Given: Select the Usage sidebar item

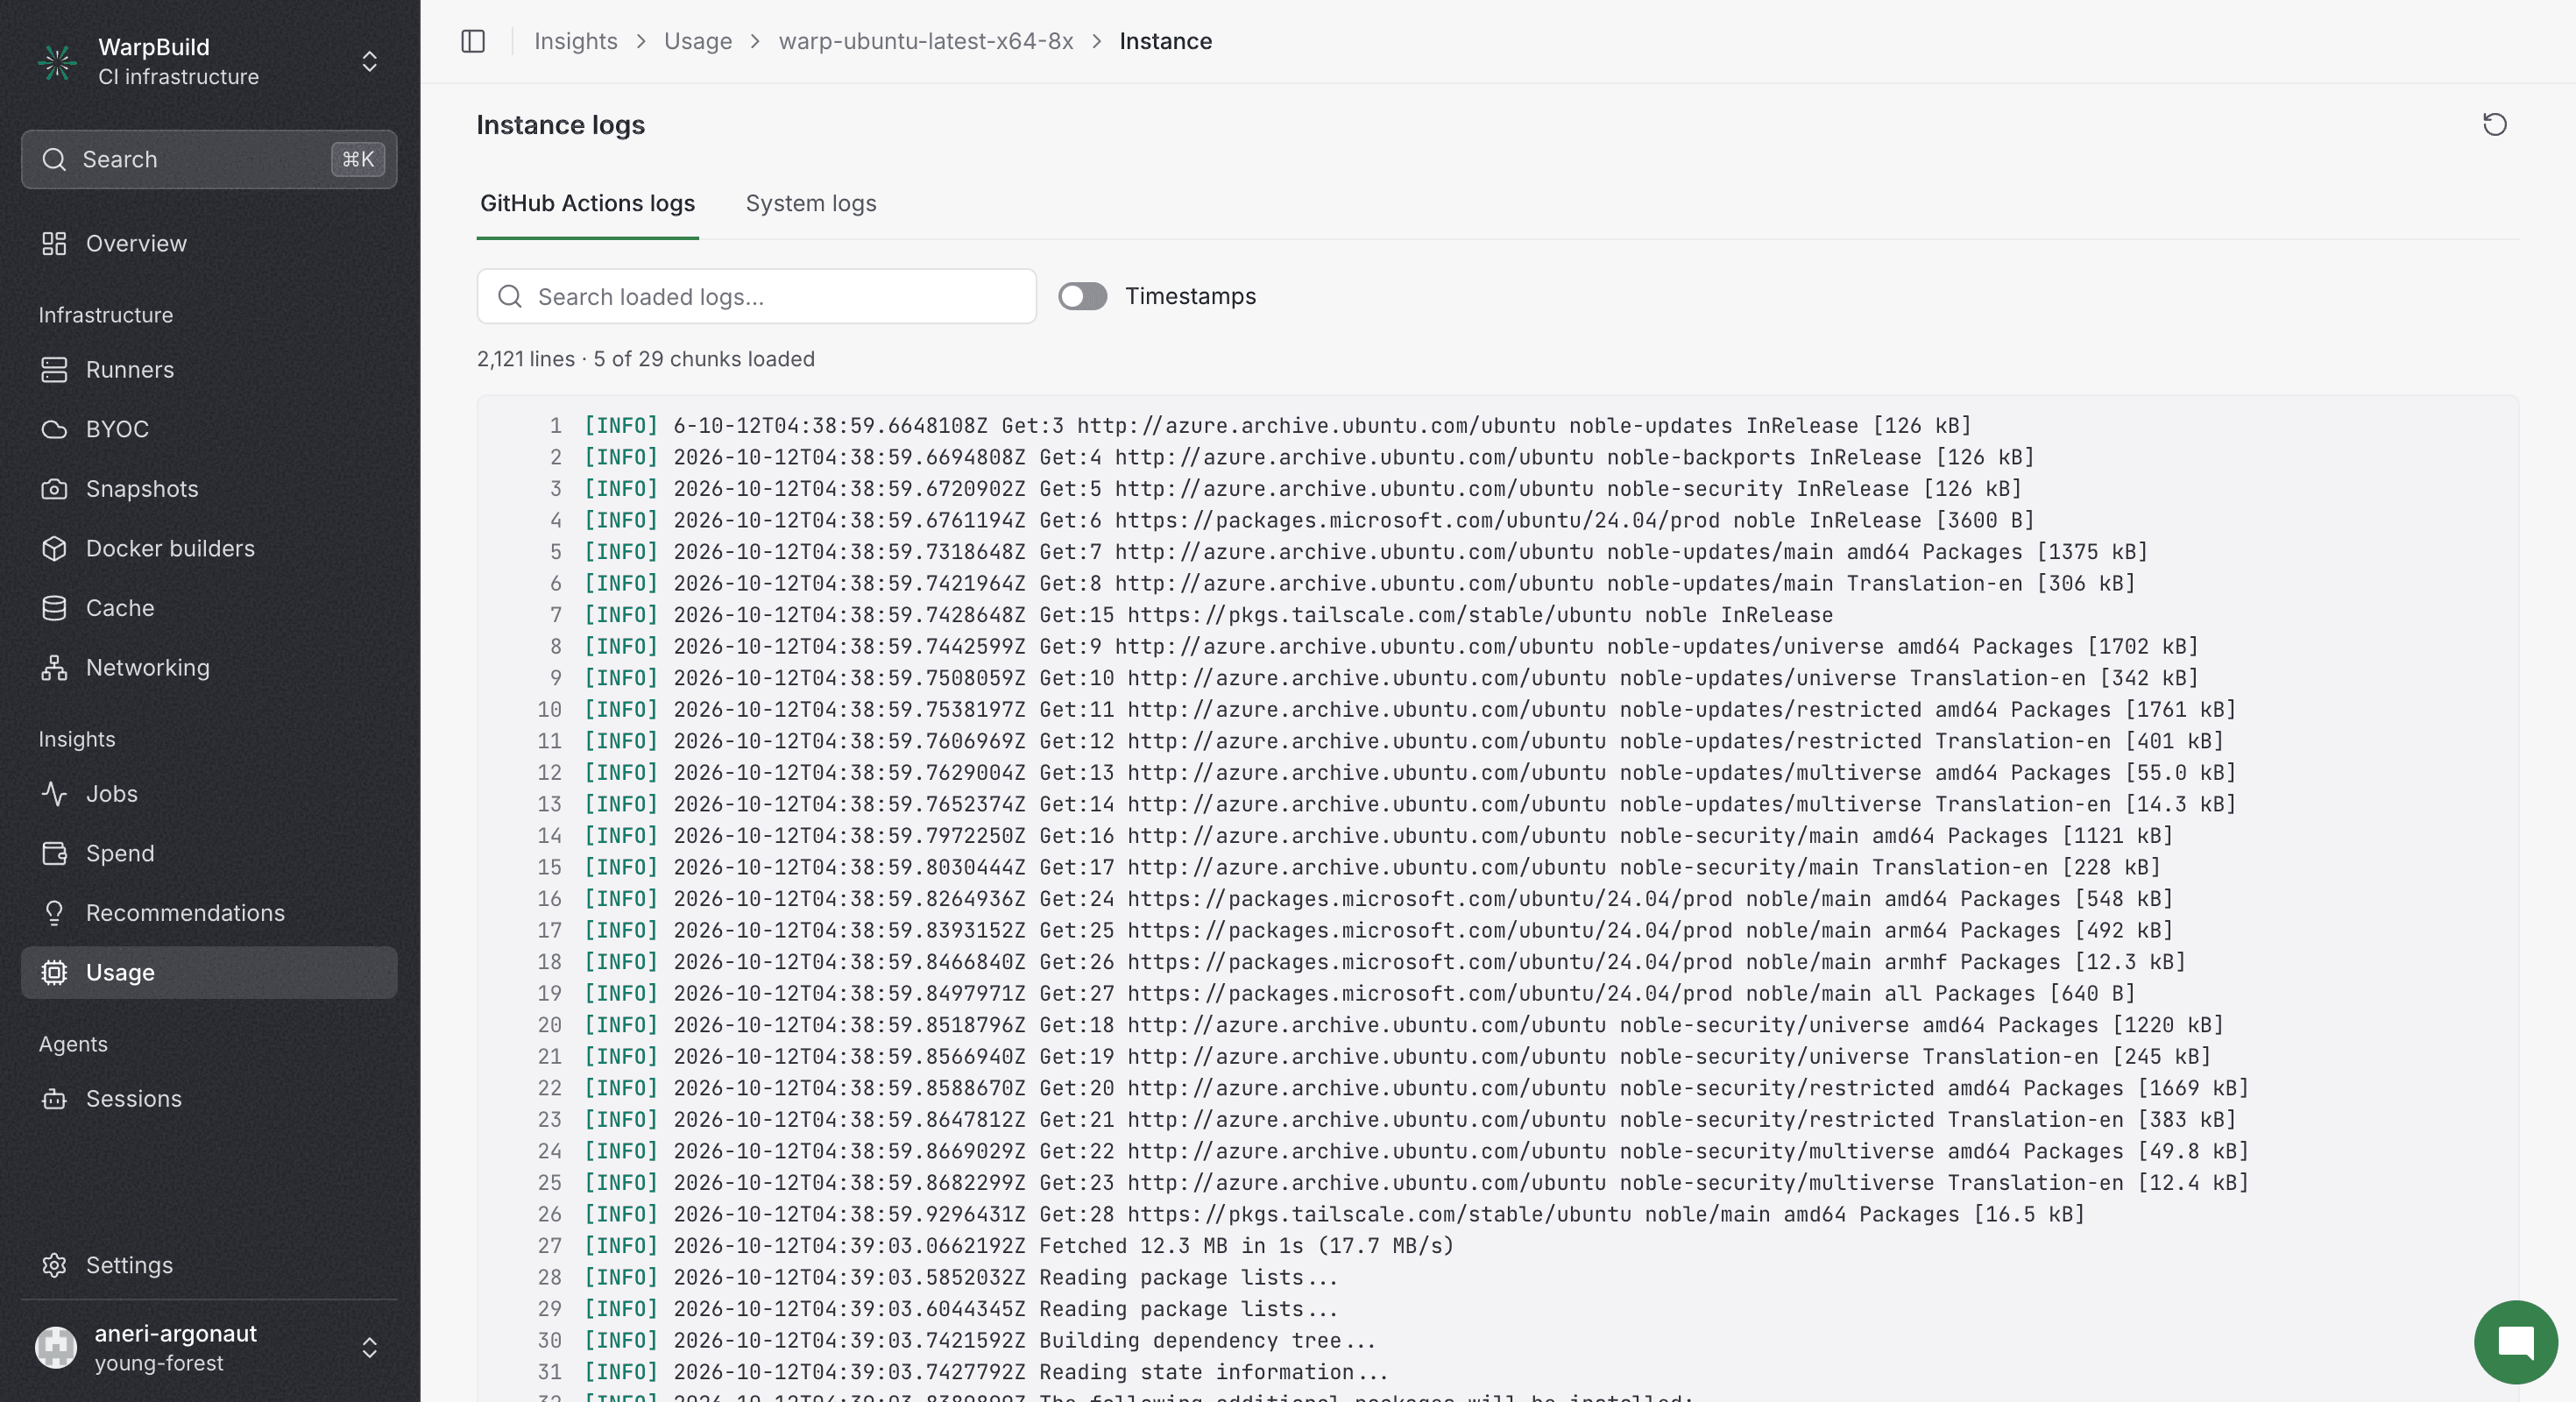Looking at the screenshot, I should 209,972.
